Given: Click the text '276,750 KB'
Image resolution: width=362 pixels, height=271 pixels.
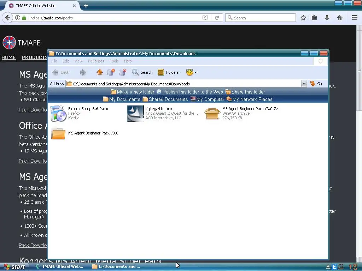Looking at the screenshot, I should click(232, 118).
